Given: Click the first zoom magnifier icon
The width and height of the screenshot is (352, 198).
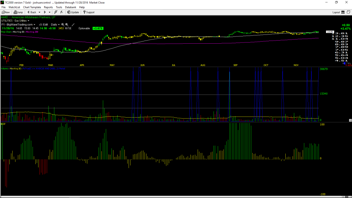Looking at the screenshot, I should [x=63, y=24].
